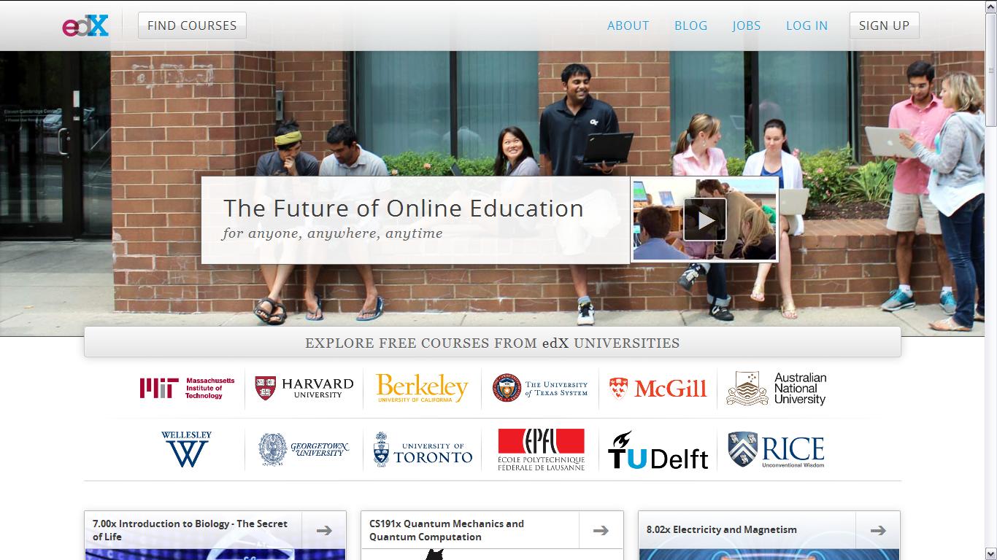997x560 pixels.
Task: Open the EPFL Lausanne logo
Action: 541,449
